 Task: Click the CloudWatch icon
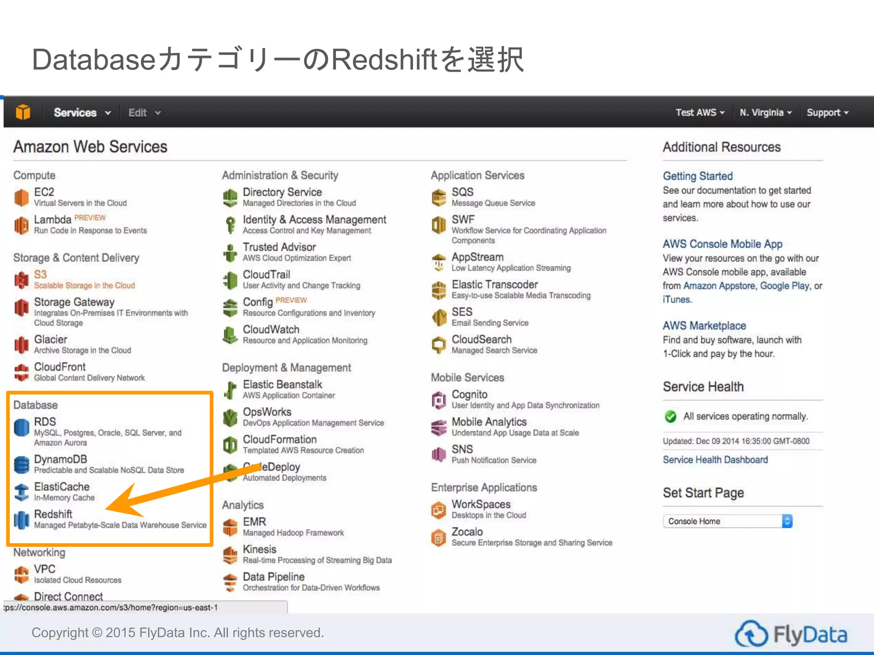[230, 335]
